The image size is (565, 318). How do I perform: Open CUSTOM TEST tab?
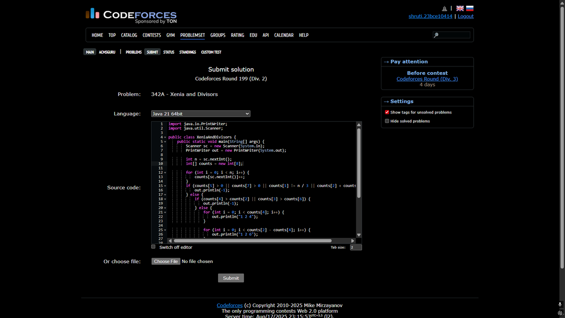(211, 52)
